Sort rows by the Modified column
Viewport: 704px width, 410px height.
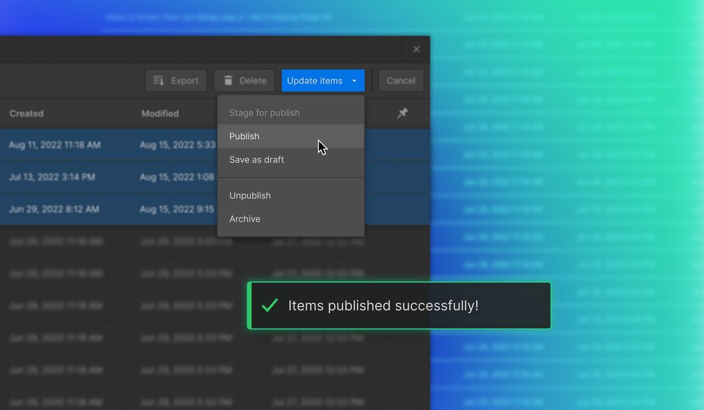pyautogui.click(x=160, y=113)
